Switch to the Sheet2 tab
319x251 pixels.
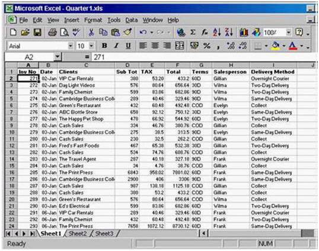[x=78, y=233]
